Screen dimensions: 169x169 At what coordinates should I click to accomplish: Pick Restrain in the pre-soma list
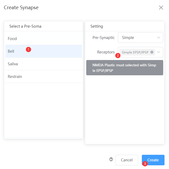point(44,77)
